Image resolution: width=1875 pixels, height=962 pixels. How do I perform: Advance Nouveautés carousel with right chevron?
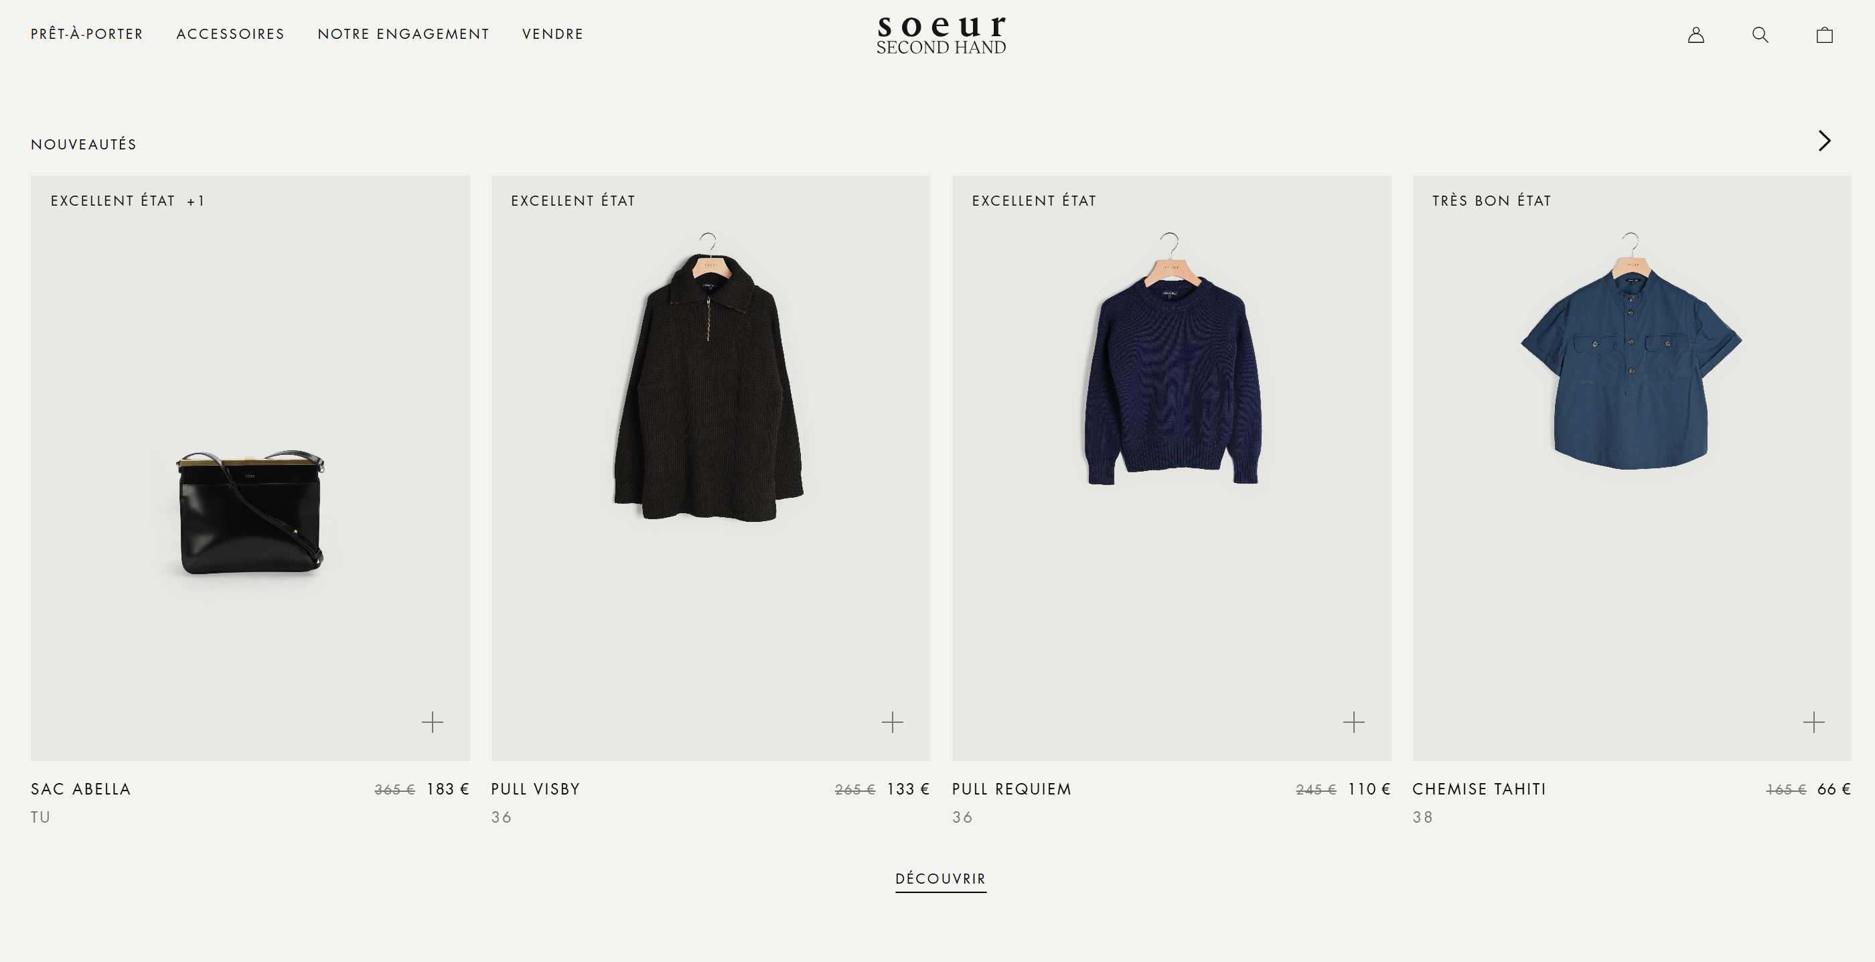[x=1824, y=141]
